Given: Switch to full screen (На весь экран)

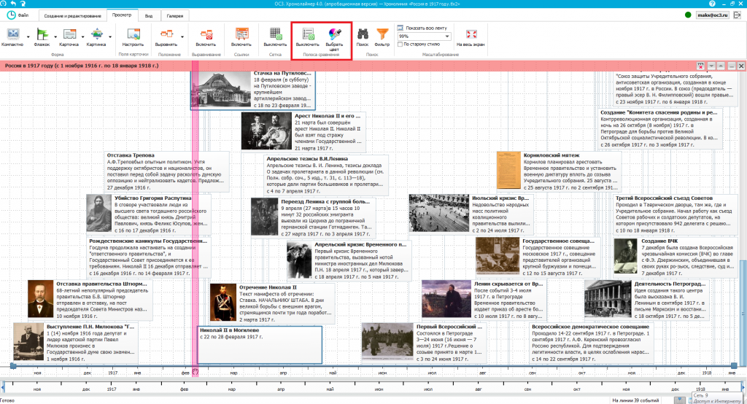Looking at the screenshot, I should pos(471,36).
